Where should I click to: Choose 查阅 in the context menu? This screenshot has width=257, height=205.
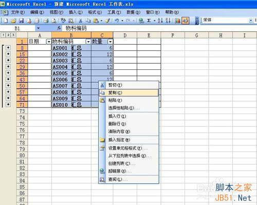tap(128, 179)
